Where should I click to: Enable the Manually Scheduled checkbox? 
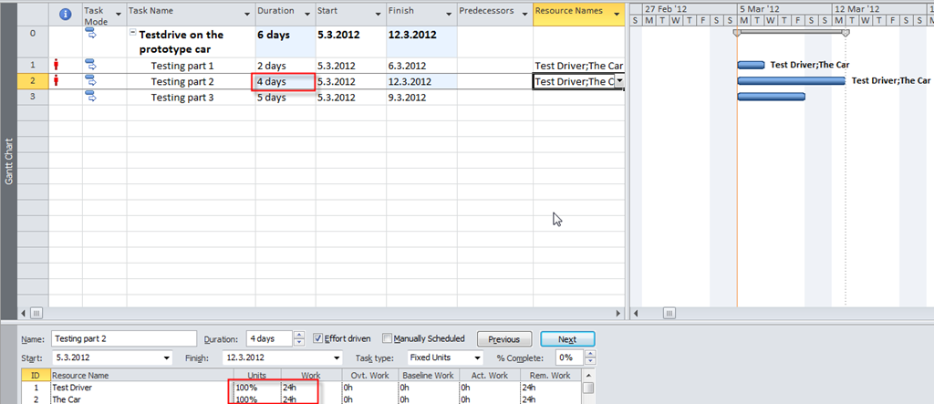click(x=388, y=338)
